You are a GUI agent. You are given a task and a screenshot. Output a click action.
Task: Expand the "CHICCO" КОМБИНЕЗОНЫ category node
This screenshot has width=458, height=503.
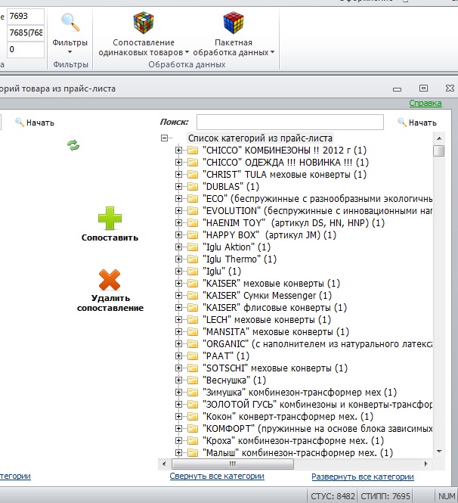pos(178,150)
